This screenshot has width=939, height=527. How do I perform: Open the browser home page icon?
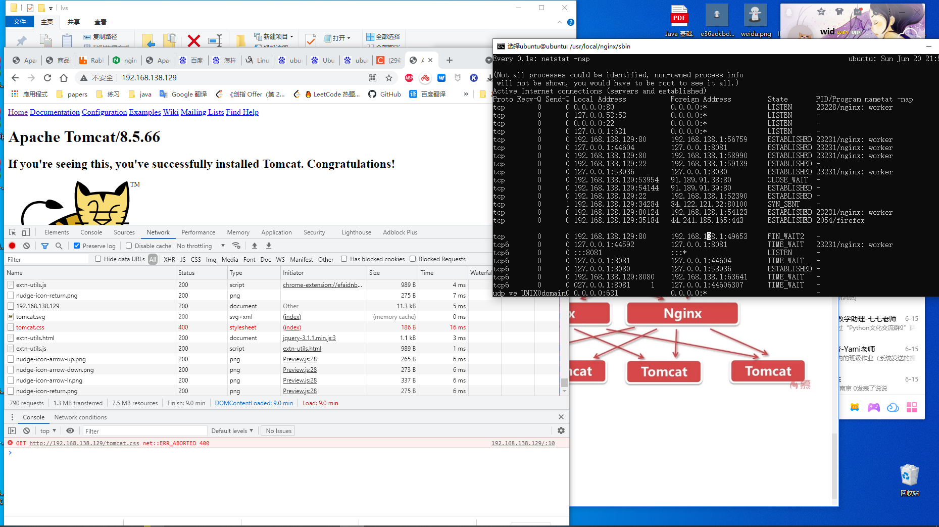click(x=64, y=78)
